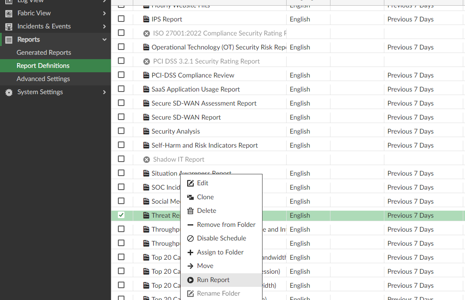Click the Security Analysis report icon

pyautogui.click(x=146, y=131)
